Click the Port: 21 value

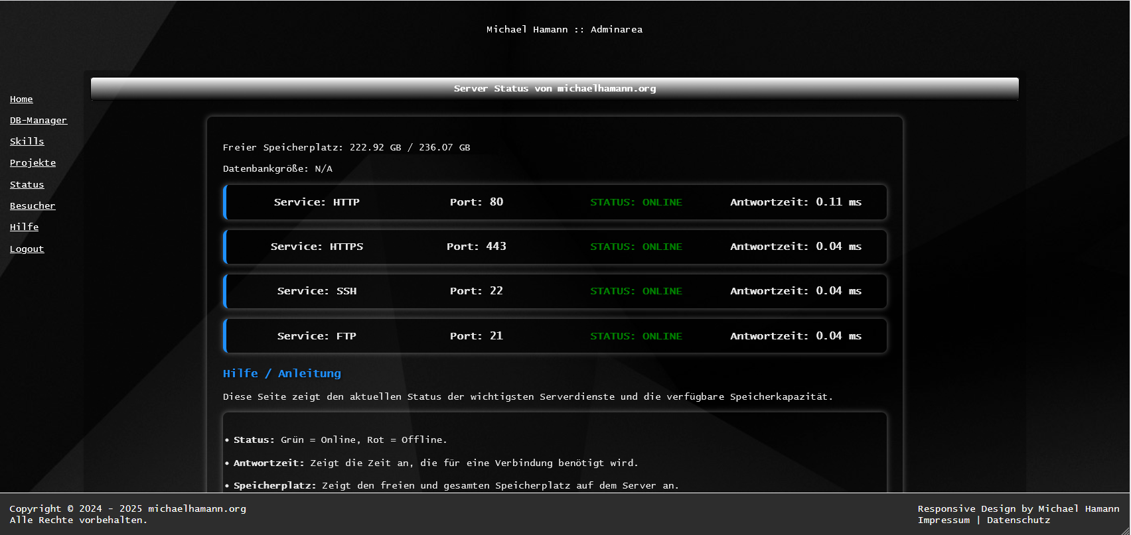pos(477,336)
